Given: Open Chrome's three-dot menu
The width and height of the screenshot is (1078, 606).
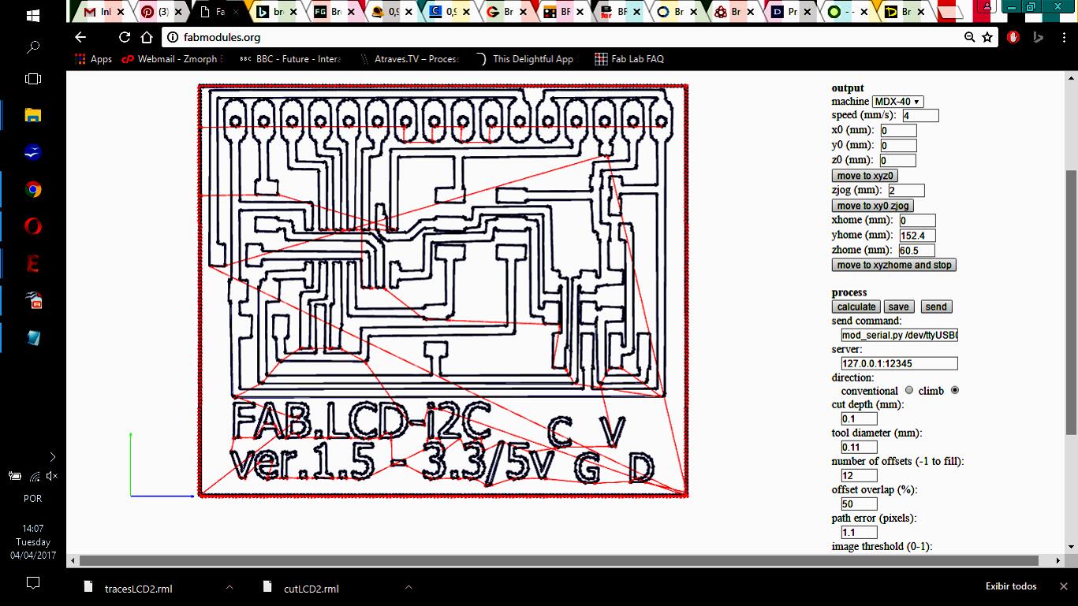Looking at the screenshot, I should [x=1063, y=37].
